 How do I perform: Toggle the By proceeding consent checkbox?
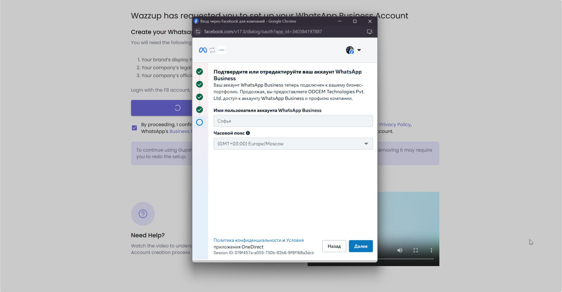click(134, 128)
